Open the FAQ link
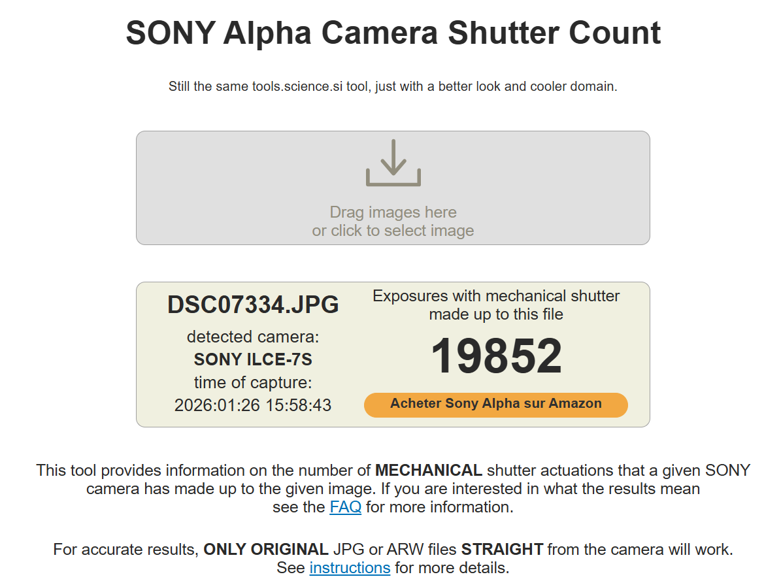 pyautogui.click(x=345, y=507)
